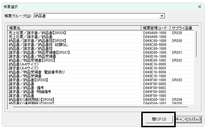Sort by the 帳票名 column header
This screenshot has height=132, width=209.
[x=74, y=28]
